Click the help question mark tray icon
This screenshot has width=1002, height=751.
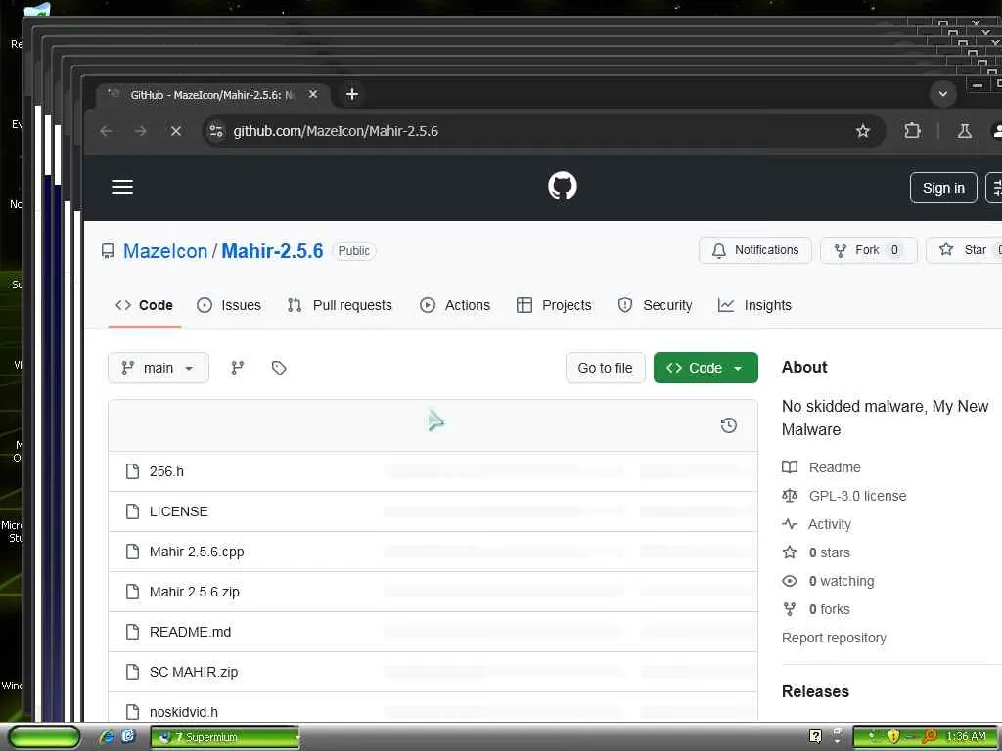815,736
